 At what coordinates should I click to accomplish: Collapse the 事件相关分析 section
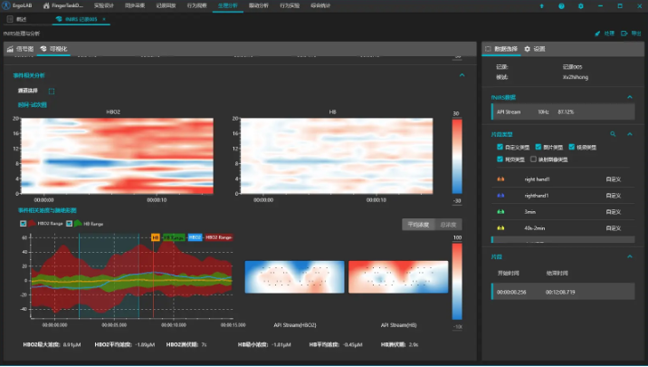pos(462,75)
